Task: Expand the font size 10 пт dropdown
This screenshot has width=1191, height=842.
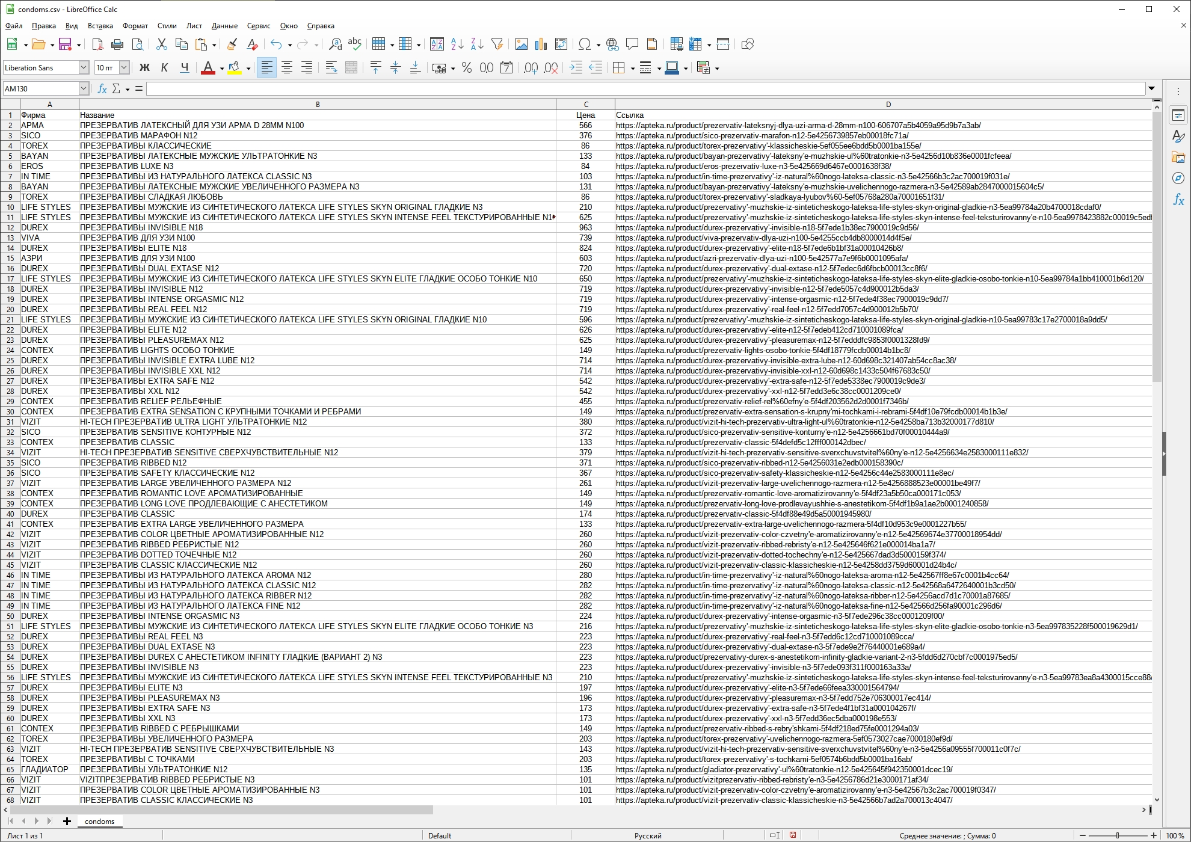Action: (124, 68)
